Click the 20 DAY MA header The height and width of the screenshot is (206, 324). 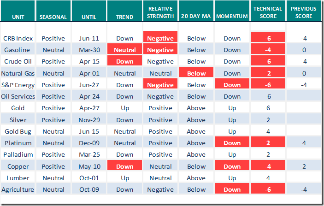click(196, 17)
